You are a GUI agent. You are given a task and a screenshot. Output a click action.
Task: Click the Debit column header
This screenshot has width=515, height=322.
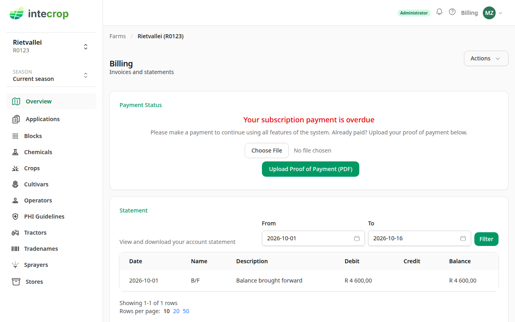click(x=352, y=261)
